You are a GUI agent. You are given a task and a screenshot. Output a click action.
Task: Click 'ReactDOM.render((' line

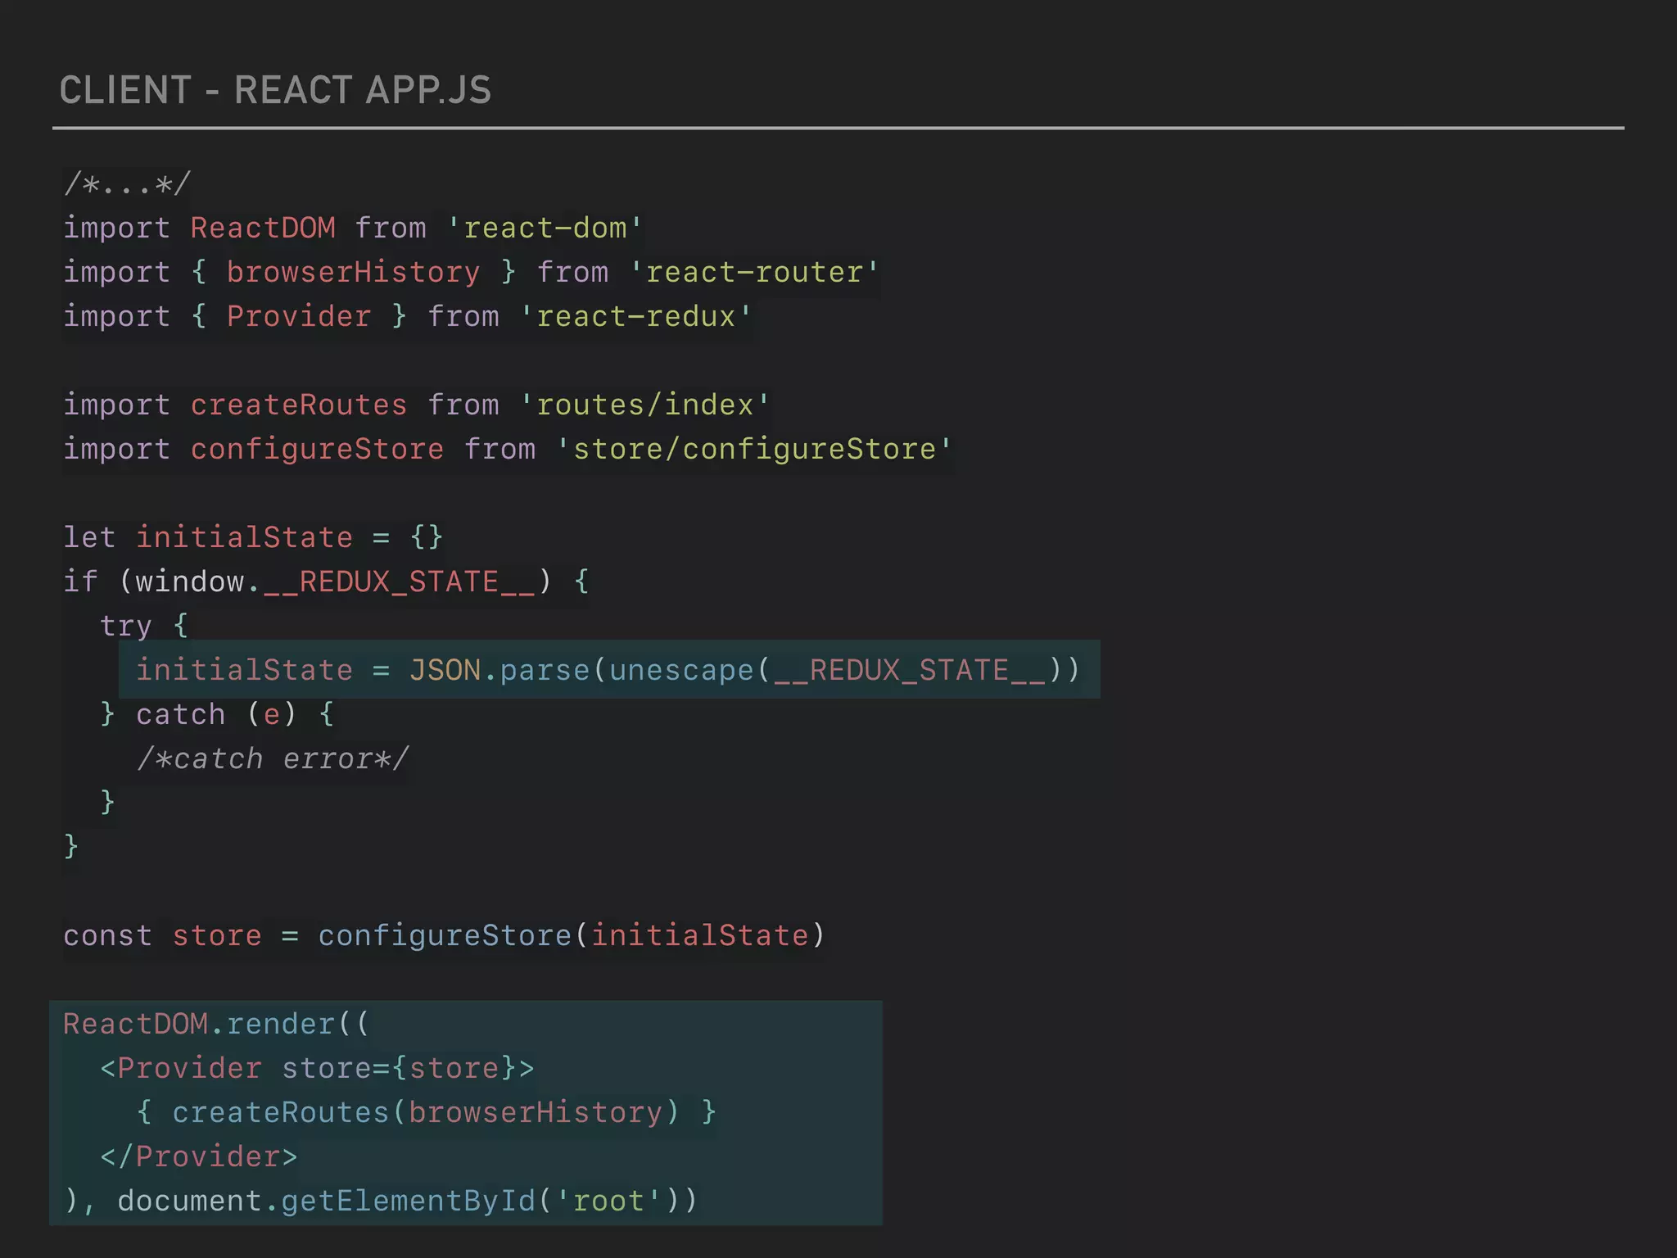(217, 1024)
